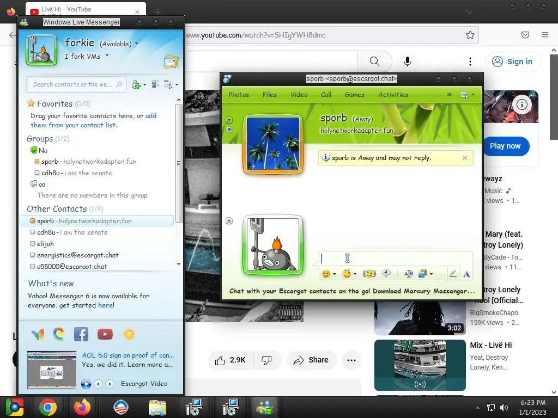558x418 pixels.
Task: Select the handwriting pen icon
Action: pos(453,274)
